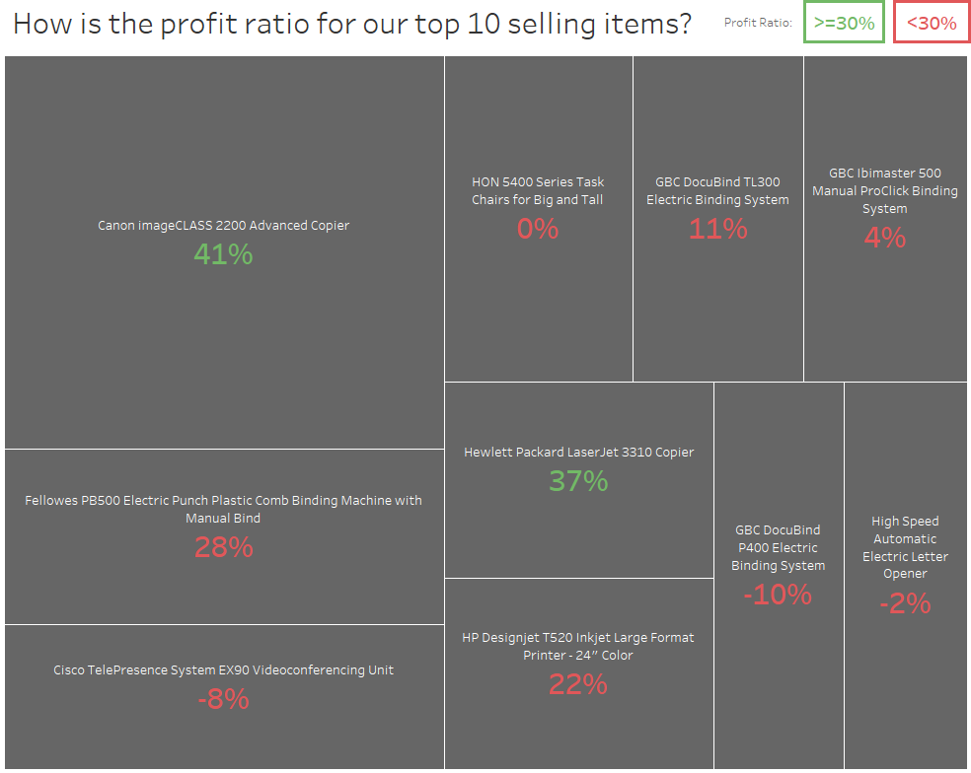Click the GBC DocuBind TL300 Electric Binding tile
The height and width of the screenshot is (773, 971).
(x=717, y=219)
